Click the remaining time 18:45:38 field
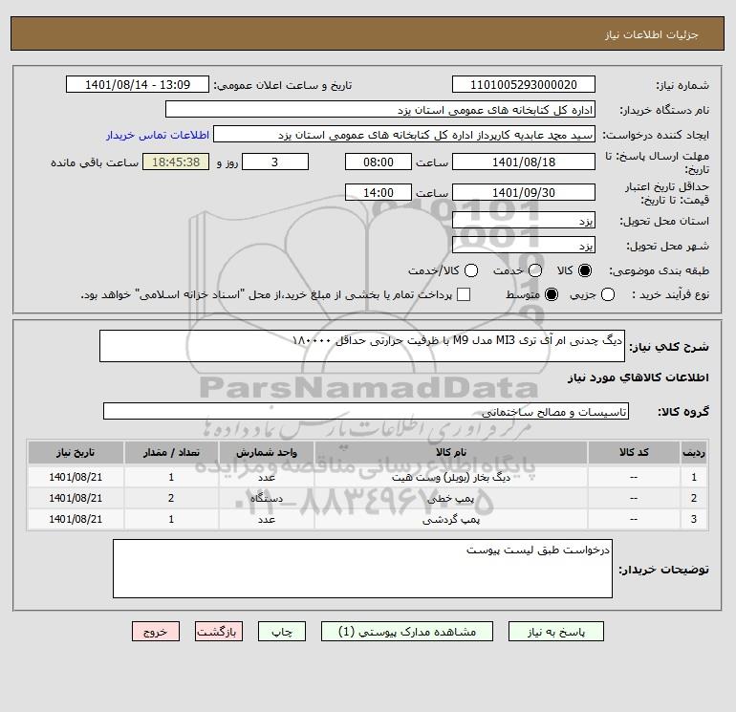The width and height of the screenshot is (736, 712). [176, 162]
